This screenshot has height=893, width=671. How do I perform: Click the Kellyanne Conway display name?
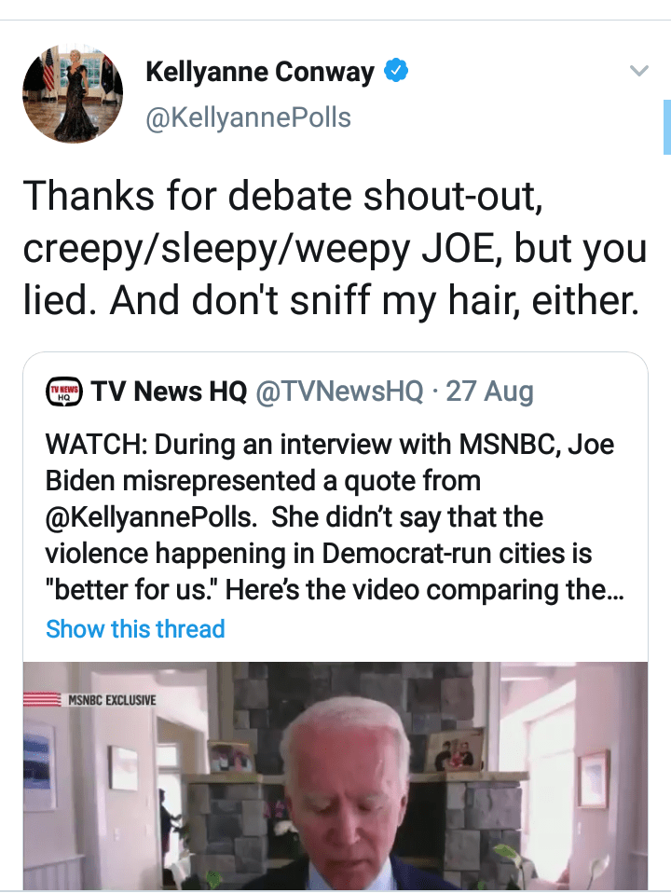260,72
